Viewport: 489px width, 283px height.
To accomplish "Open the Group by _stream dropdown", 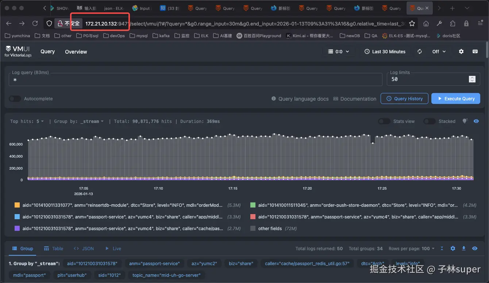I will [79, 121].
